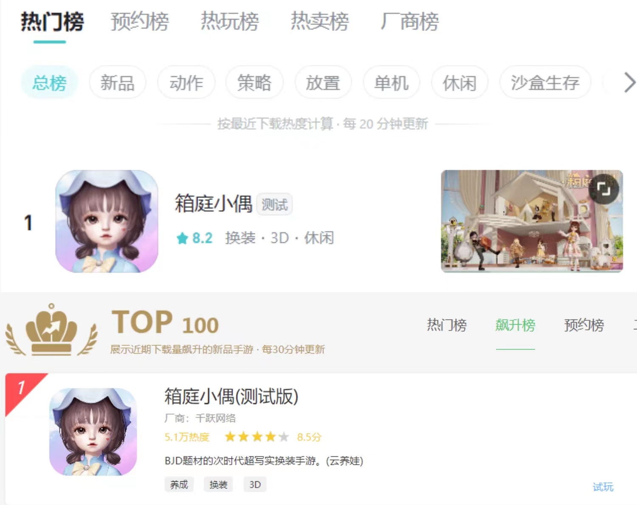Select the 沙盒生存 category filter

tap(545, 82)
